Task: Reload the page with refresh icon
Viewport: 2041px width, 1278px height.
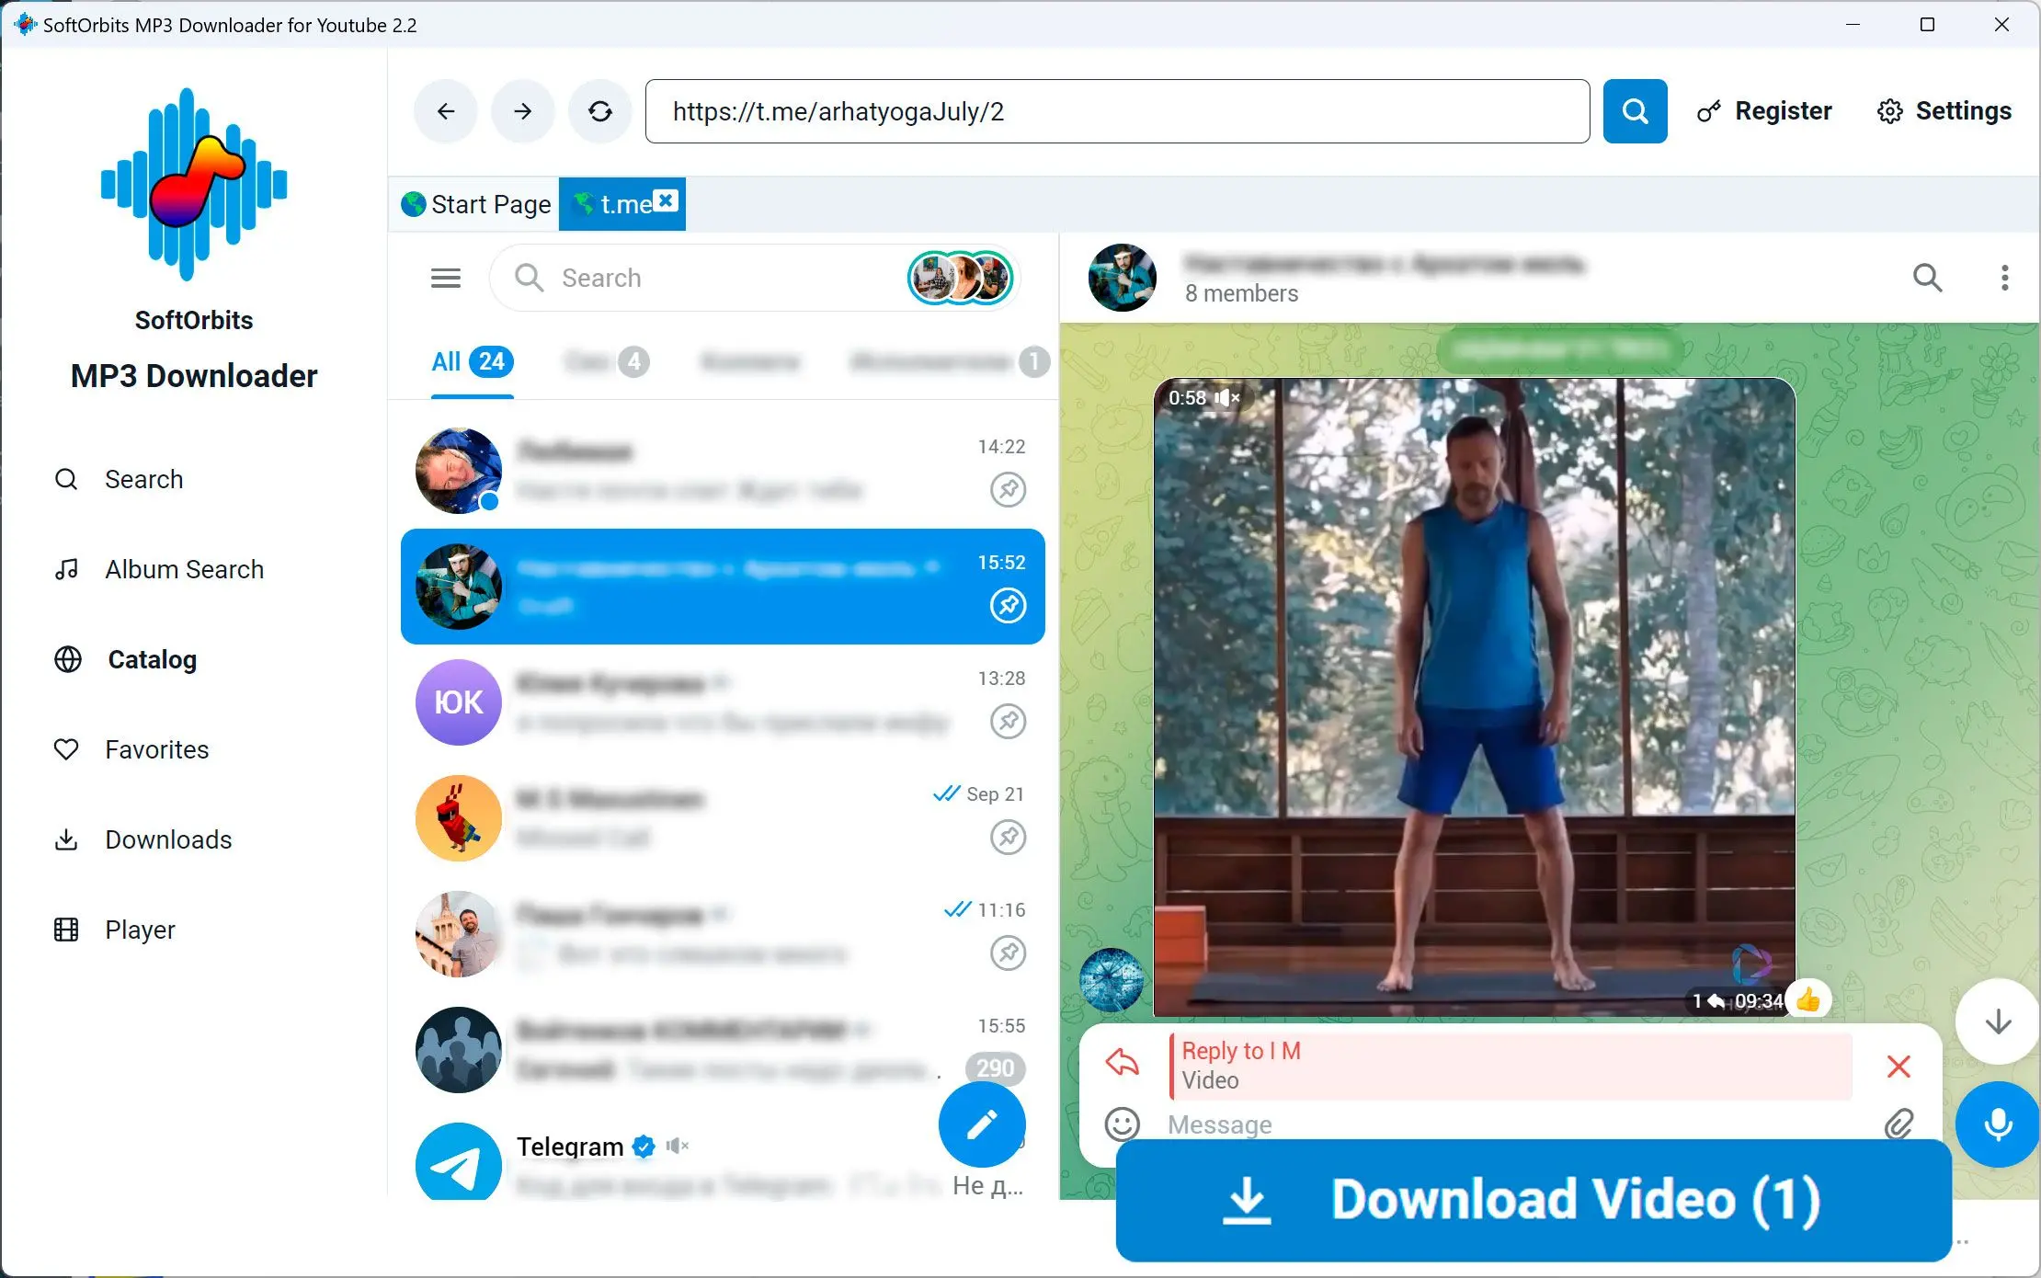Action: (600, 111)
